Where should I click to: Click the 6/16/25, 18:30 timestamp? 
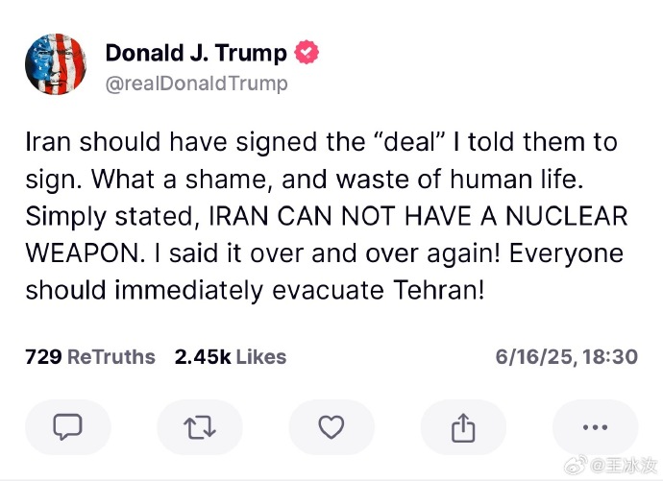pos(566,357)
